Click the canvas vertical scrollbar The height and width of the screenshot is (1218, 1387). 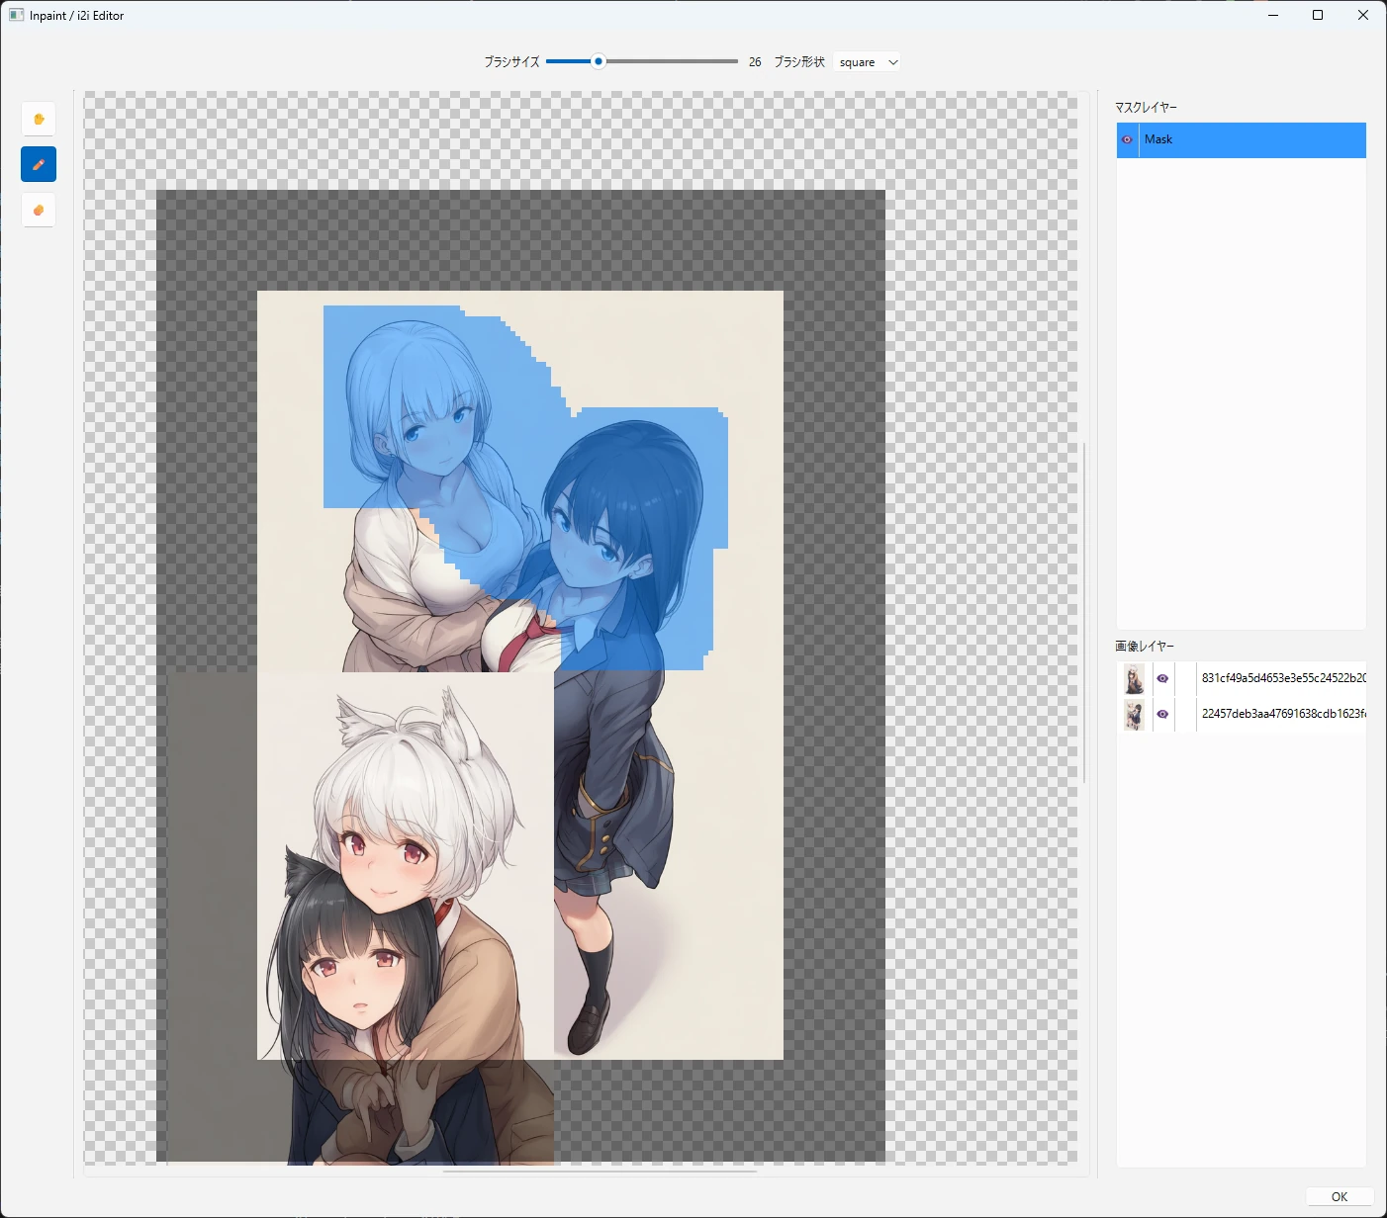(1084, 613)
